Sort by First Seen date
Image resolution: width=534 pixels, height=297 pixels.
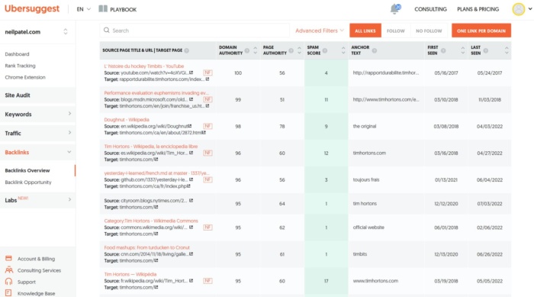(462, 50)
